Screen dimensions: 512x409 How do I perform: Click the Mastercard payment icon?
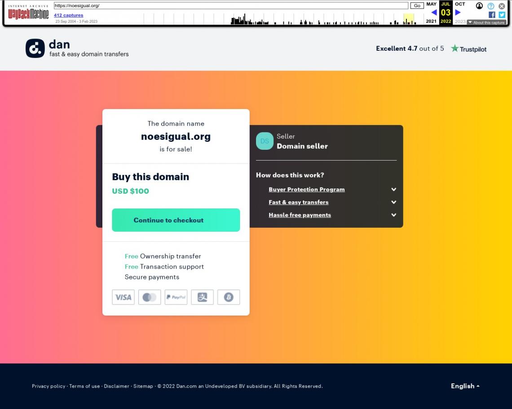[x=150, y=297]
